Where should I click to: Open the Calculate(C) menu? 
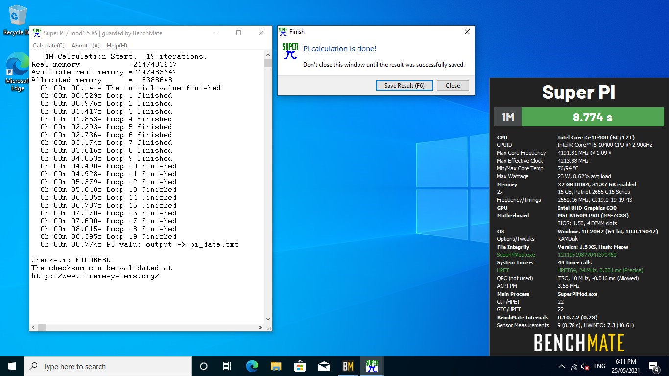tap(48, 45)
